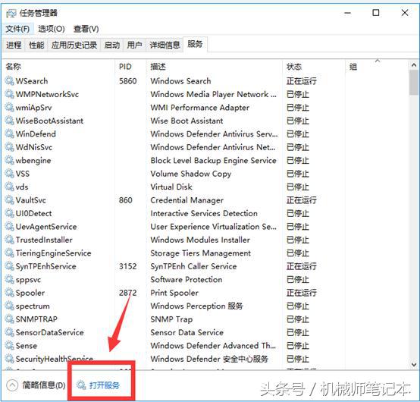Click the gear icon beside Spooler

9,292
